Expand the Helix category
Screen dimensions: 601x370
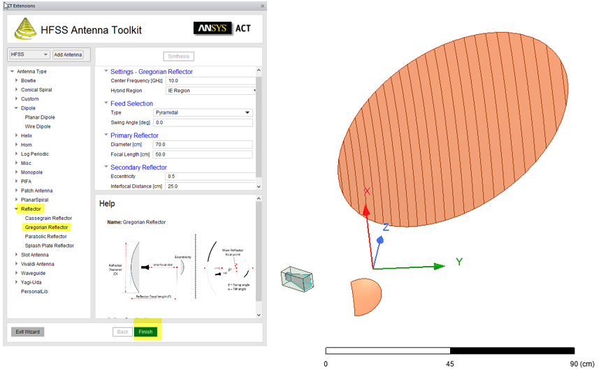coord(17,135)
